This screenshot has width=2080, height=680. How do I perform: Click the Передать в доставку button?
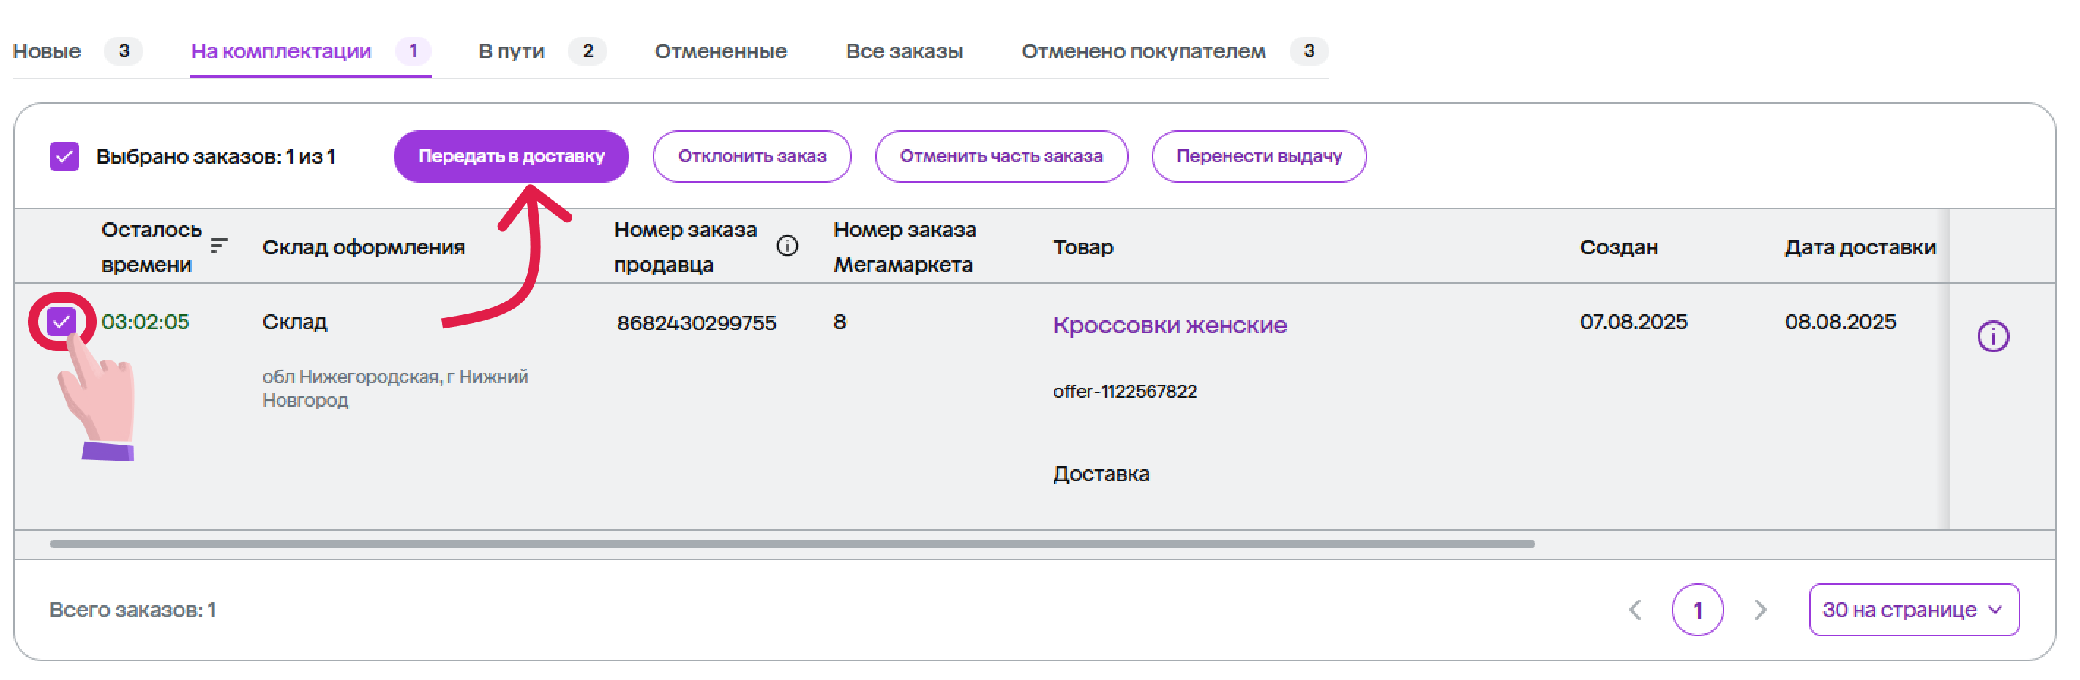coord(511,156)
